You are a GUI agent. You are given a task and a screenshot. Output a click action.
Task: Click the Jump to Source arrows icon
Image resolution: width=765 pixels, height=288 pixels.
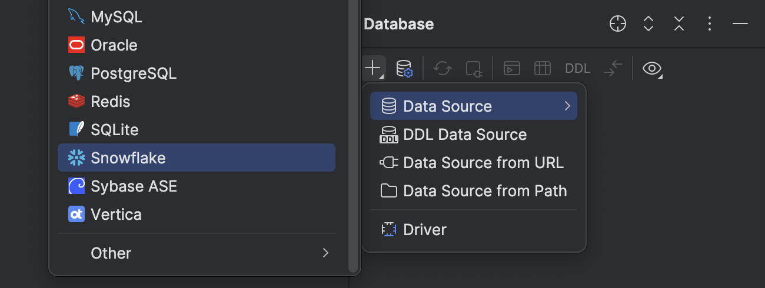pyautogui.click(x=613, y=68)
